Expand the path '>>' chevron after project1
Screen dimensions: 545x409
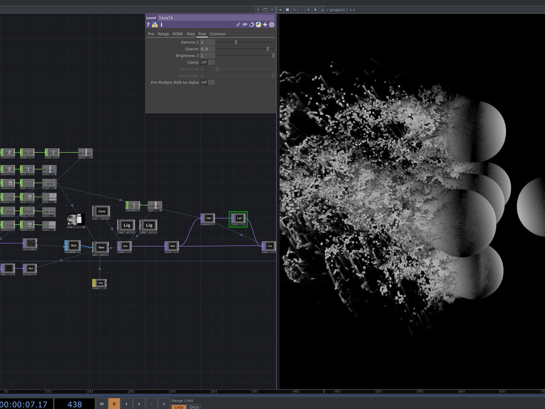[352, 10]
